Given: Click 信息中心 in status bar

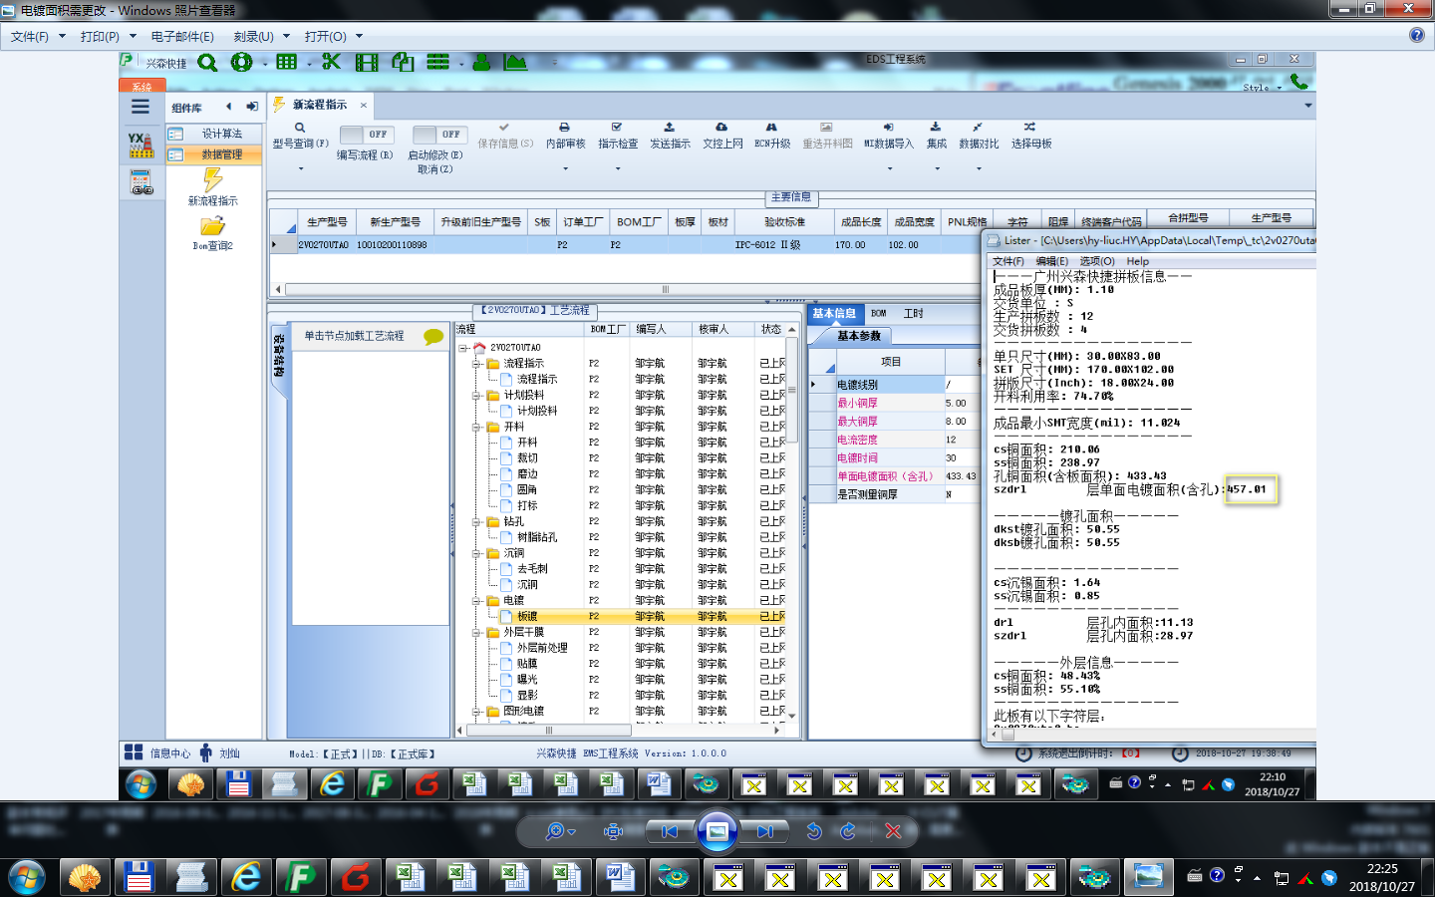Looking at the screenshot, I should click(x=158, y=752).
